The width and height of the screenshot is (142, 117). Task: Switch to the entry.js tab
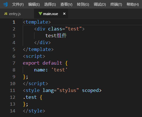17,14
